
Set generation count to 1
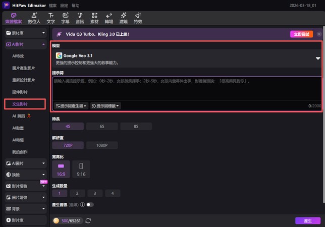[x=60, y=193]
